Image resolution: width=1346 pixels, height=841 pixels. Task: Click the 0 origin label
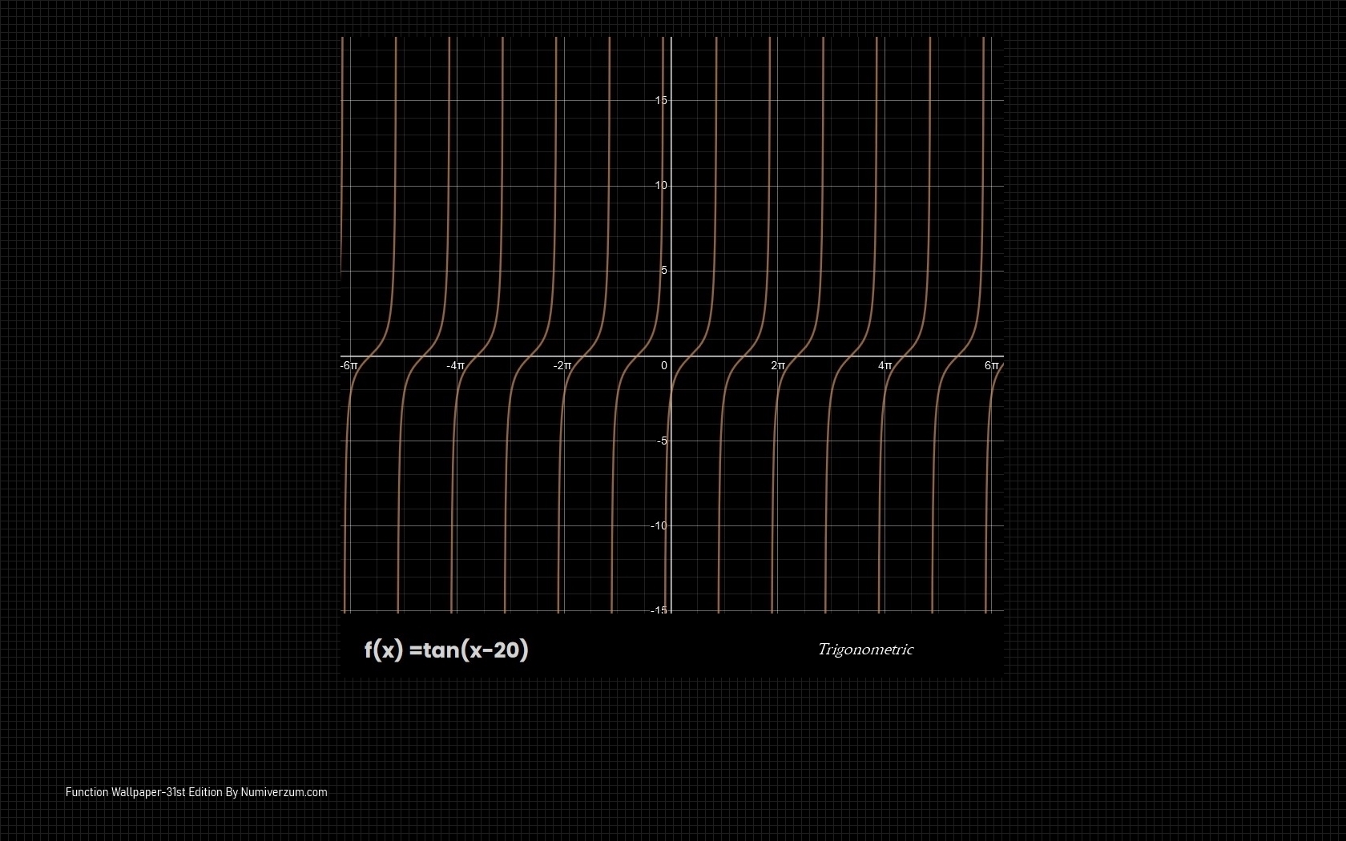coord(663,366)
